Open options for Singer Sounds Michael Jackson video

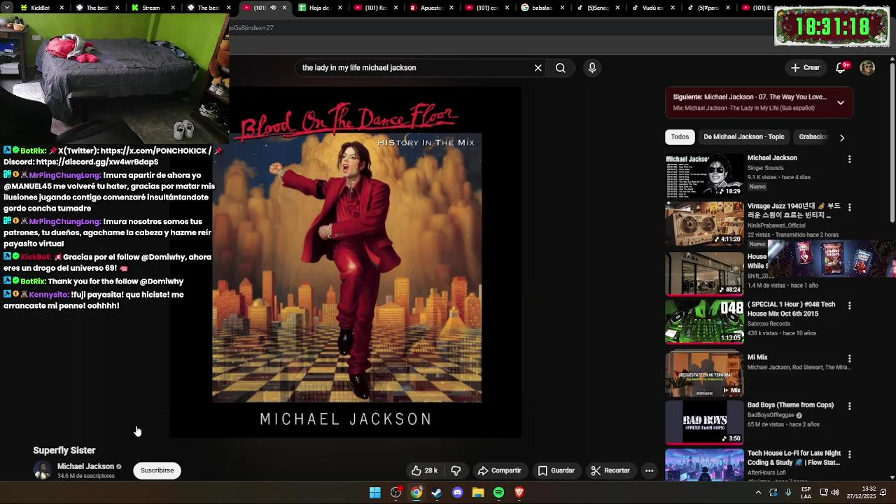point(850,159)
